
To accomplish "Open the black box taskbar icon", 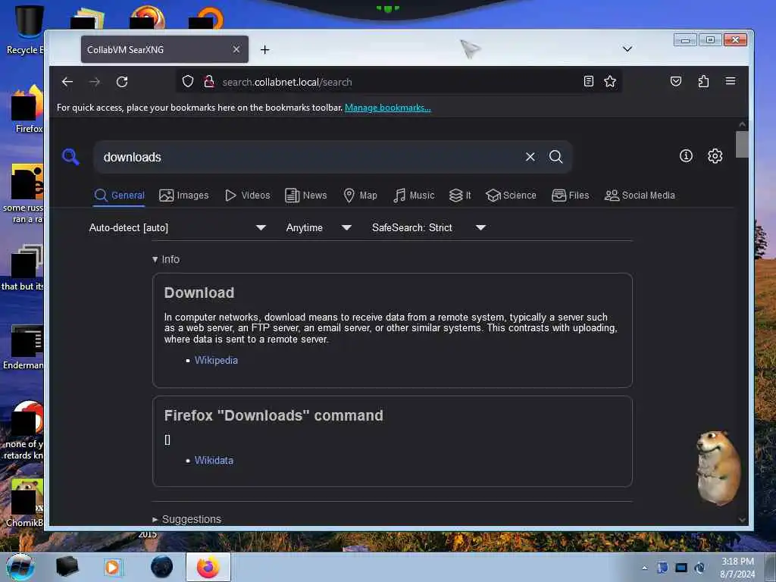I will click(67, 567).
